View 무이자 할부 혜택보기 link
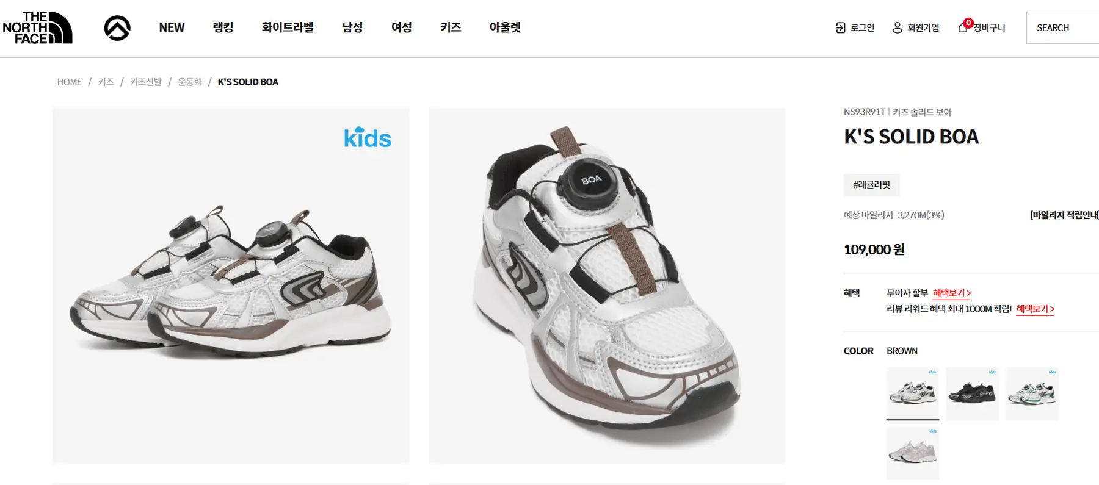 point(952,293)
